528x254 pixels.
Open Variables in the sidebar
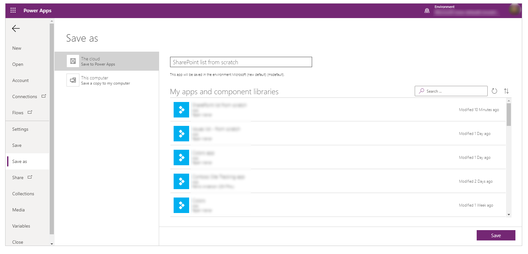click(x=21, y=226)
